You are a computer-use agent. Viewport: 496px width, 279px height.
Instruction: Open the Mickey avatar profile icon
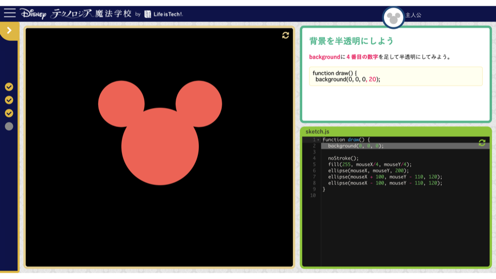[393, 18]
